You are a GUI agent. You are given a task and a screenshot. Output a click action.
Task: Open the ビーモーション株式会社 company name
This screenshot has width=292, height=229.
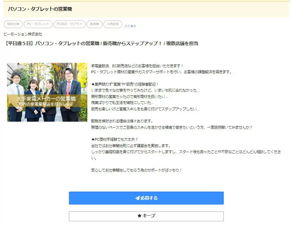point(23,34)
